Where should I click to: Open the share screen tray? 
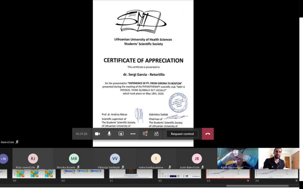(121, 134)
